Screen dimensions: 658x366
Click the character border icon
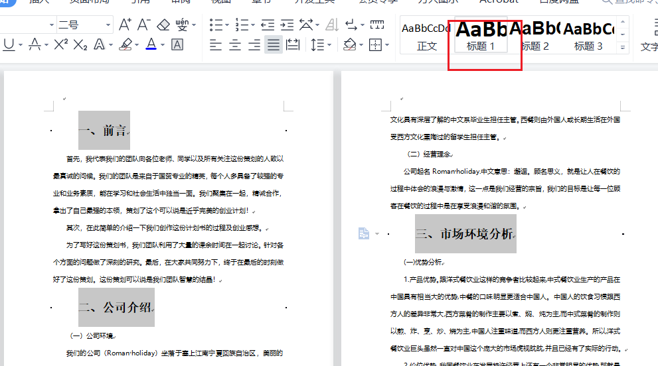click(x=177, y=45)
